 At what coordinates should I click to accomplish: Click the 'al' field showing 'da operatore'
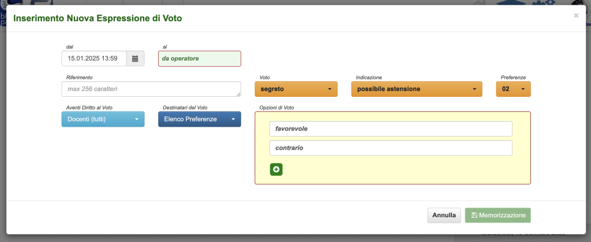pos(199,58)
